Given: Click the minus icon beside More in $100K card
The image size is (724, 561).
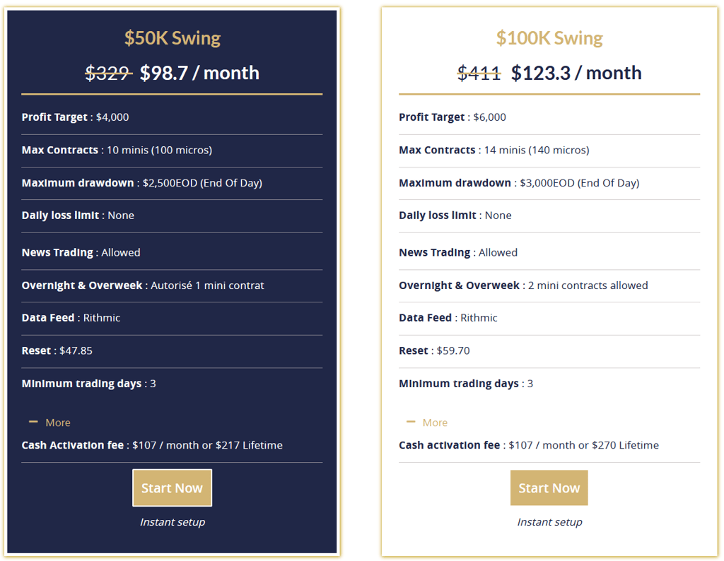Looking at the screenshot, I should 411,422.
